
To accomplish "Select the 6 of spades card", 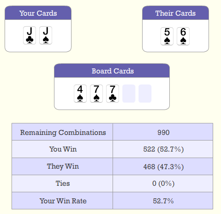I will pyautogui.click(x=183, y=37).
